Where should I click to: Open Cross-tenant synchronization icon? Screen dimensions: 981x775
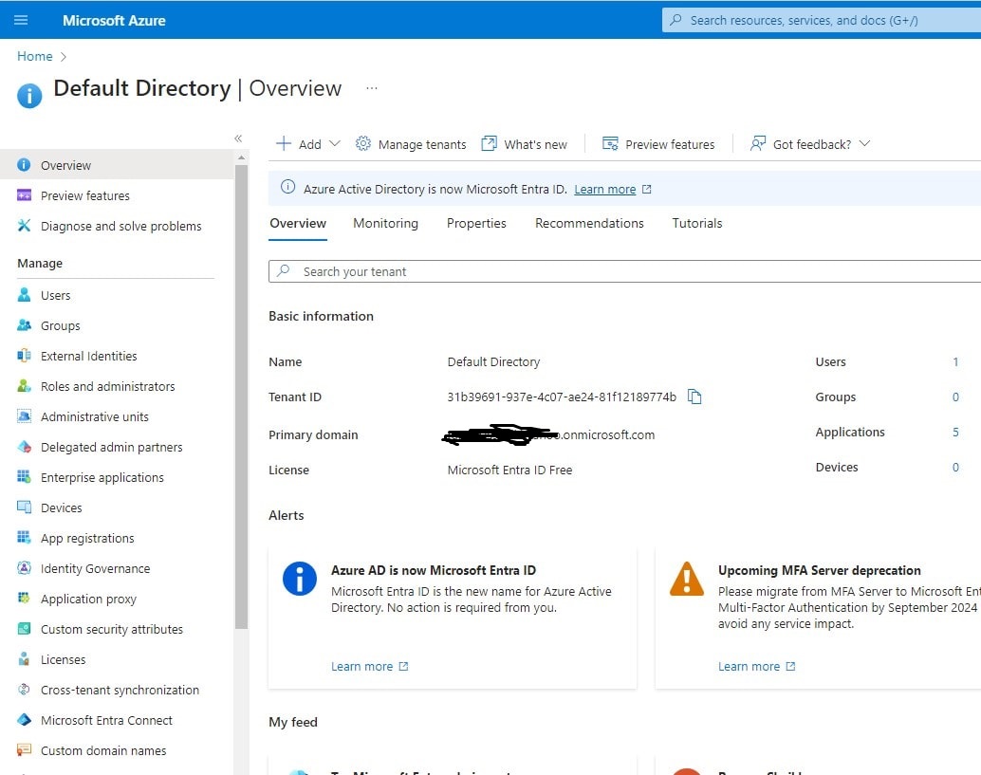tap(24, 690)
